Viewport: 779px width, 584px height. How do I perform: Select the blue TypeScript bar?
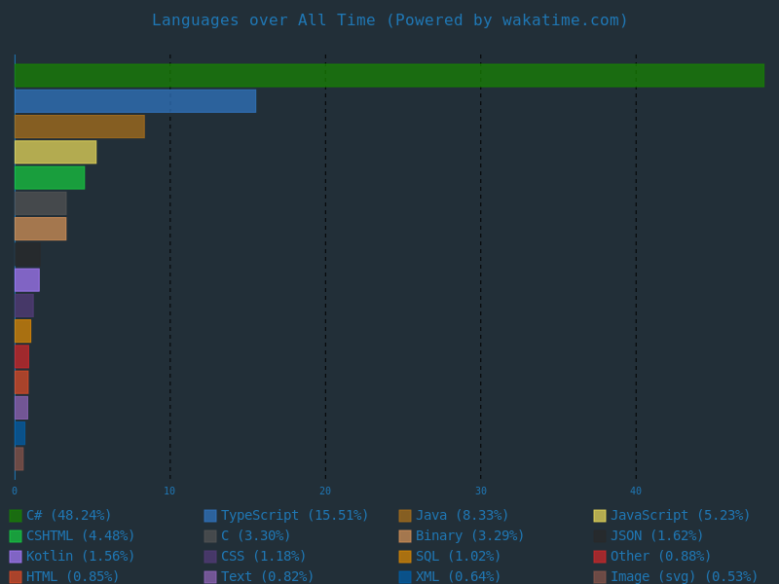coord(135,101)
